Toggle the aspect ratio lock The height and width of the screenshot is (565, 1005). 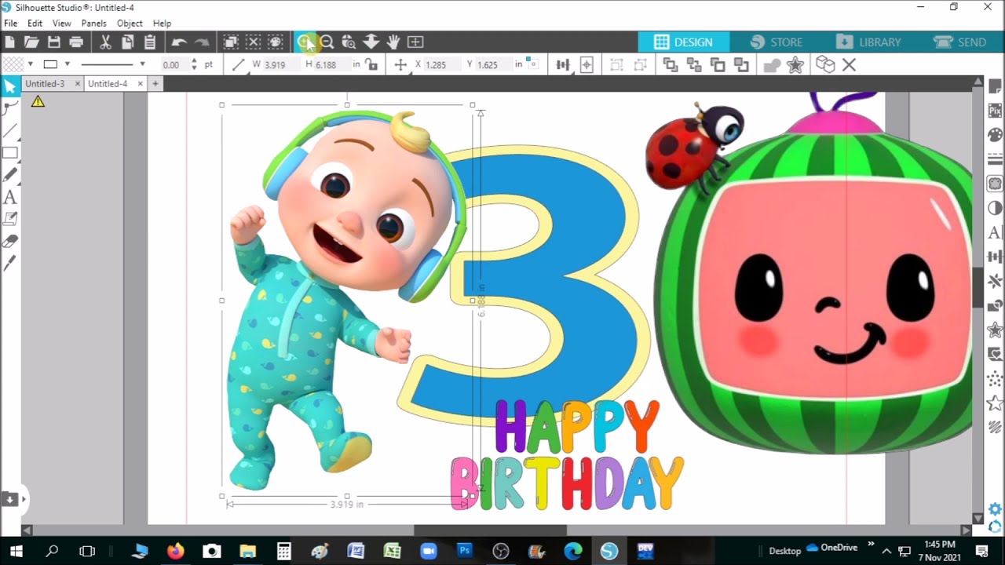(371, 65)
